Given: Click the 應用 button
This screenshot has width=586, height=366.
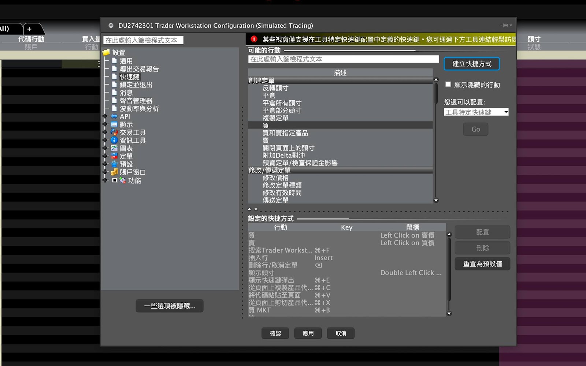Looking at the screenshot, I should (x=308, y=333).
